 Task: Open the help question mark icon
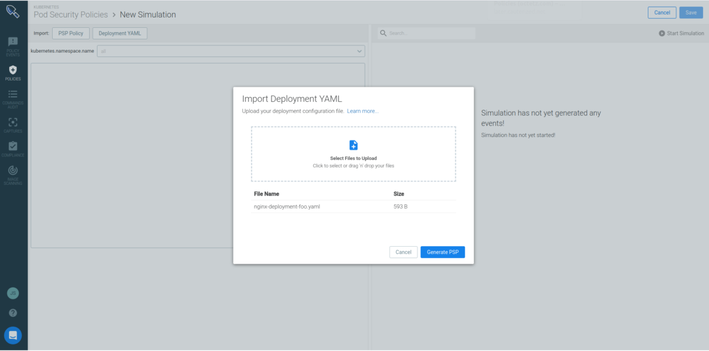13,313
